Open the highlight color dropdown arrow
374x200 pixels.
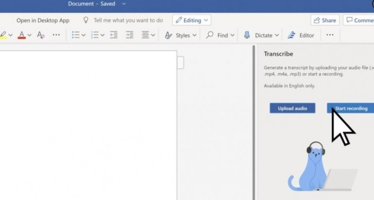point(10,35)
